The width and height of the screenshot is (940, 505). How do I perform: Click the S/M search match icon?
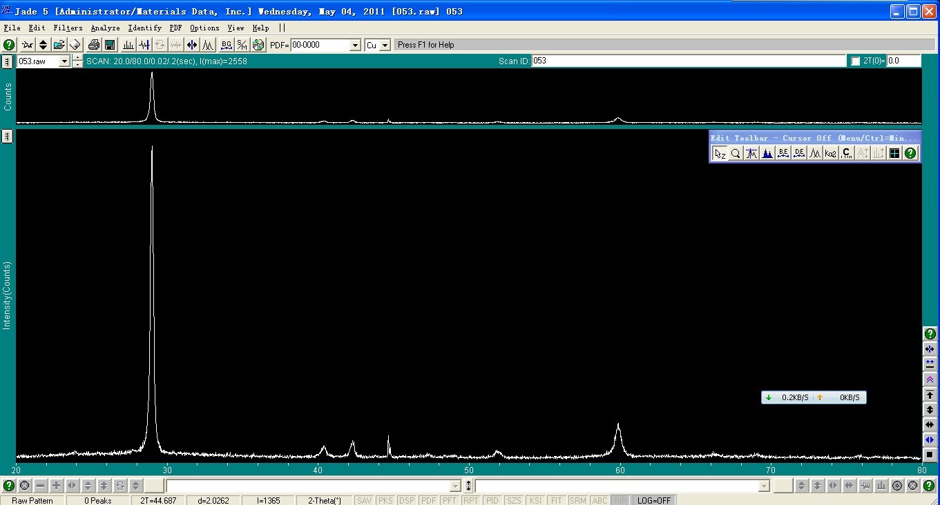pos(242,45)
